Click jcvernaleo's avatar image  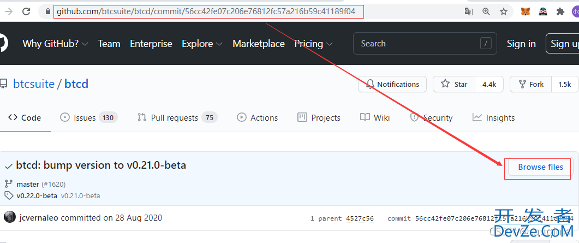10,217
